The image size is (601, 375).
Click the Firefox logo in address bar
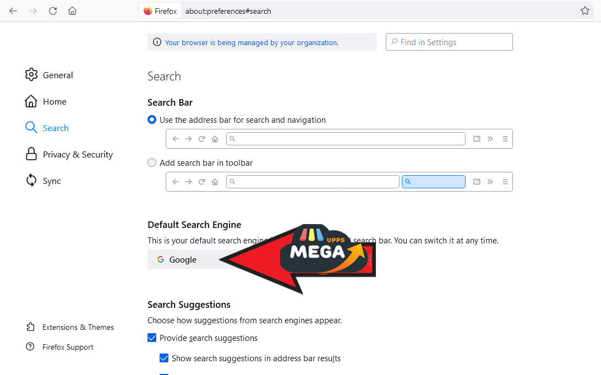tap(147, 11)
